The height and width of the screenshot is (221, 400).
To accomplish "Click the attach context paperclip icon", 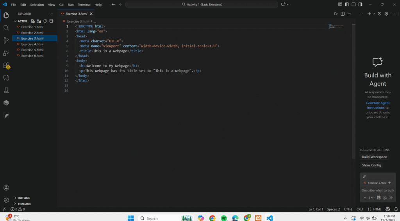I will click(364, 177).
